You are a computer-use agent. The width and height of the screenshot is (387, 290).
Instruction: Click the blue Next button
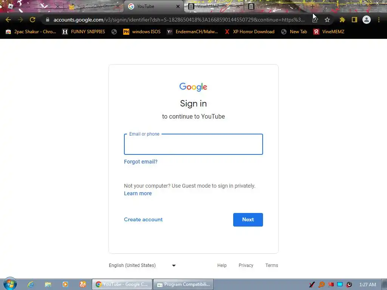[x=248, y=220]
